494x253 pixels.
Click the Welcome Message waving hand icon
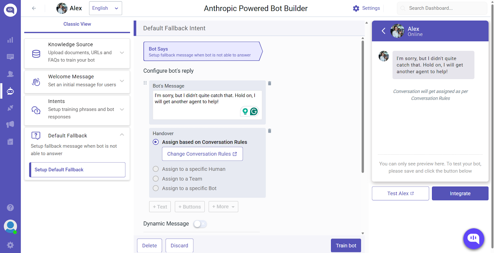tap(36, 82)
